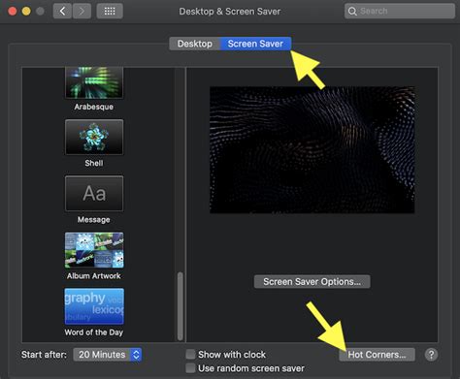Open the Start after 20 Minutes dropdown

(x=108, y=355)
